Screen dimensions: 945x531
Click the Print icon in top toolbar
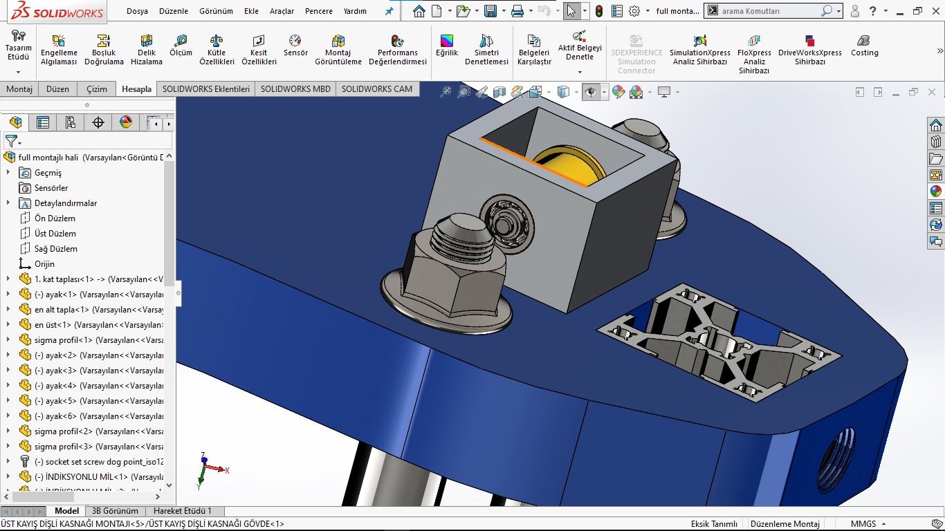tap(517, 11)
